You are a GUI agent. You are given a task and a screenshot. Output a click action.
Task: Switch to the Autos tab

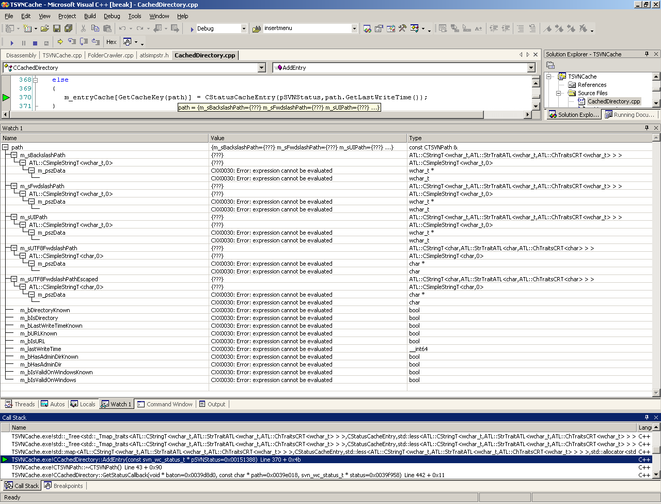click(x=53, y=404)
